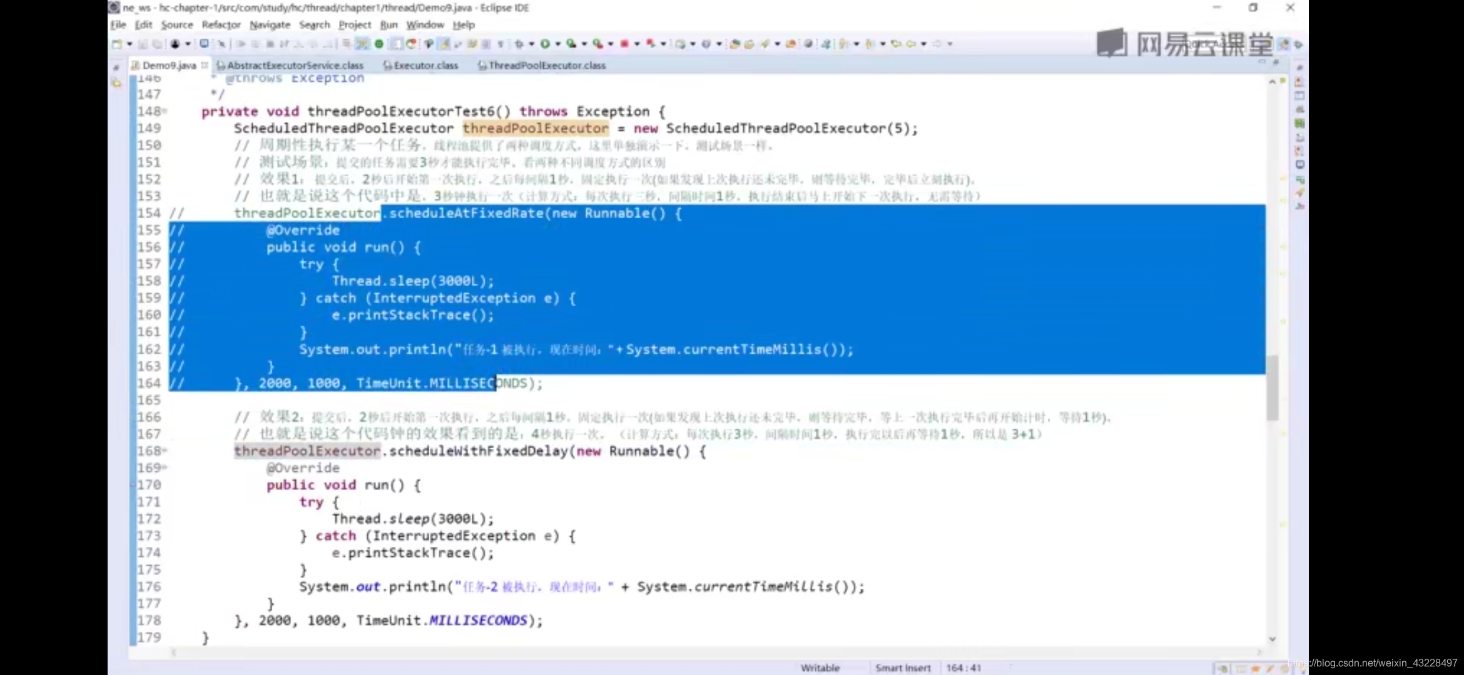
Task: Open the New file dropdown arrow
Action: pyautogui.click(x=130, y=44)
